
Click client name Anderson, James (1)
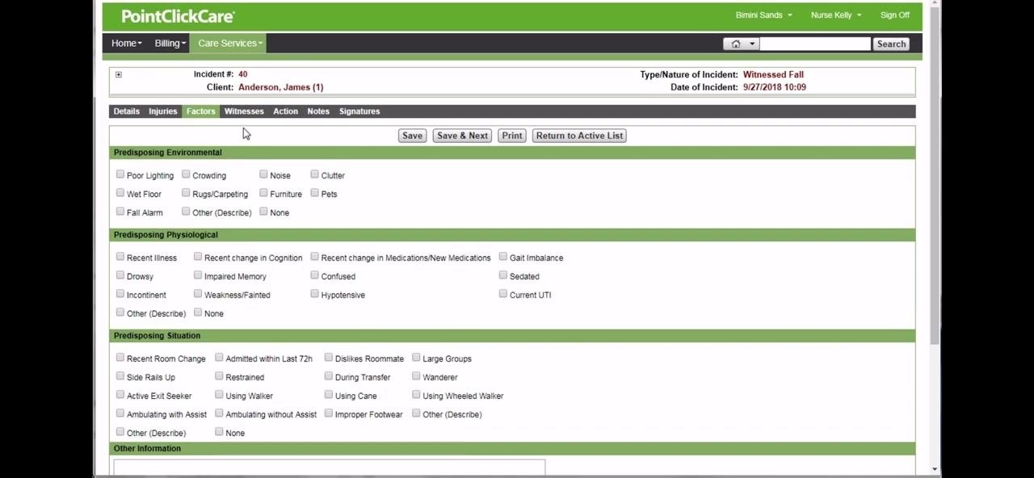tap(280, 87)
